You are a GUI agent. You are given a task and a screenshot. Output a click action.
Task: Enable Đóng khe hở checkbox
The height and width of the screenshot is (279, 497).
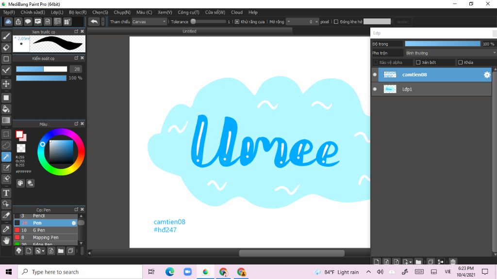[x=336, y=22]
